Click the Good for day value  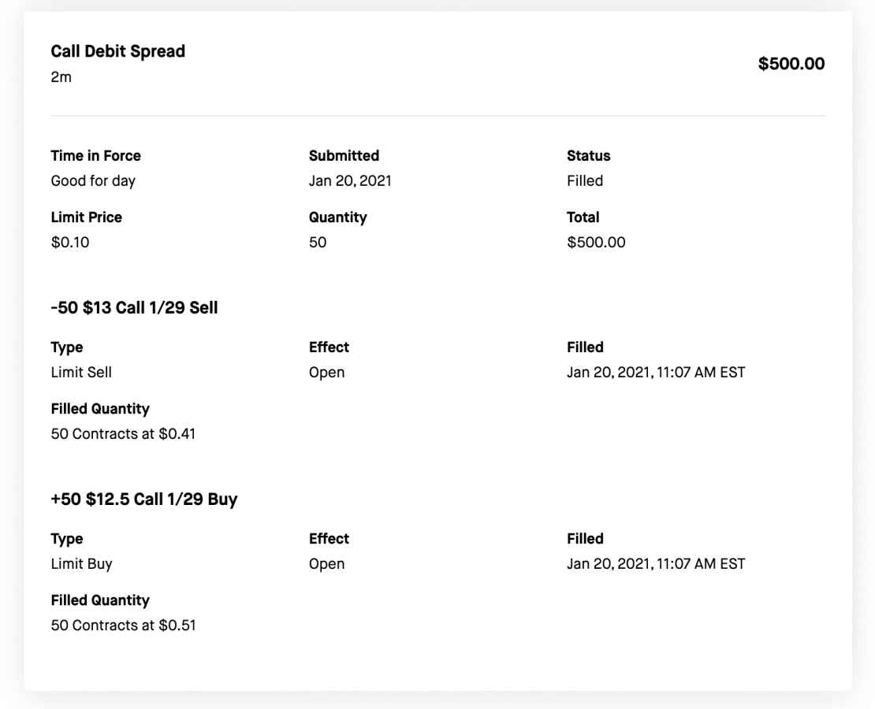pos(93,180)
